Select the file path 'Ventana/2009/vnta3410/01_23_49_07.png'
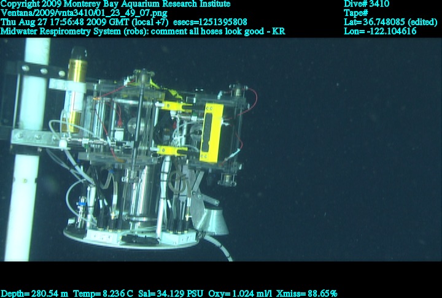This screenshot has width=442, height=298. (83, 13)
